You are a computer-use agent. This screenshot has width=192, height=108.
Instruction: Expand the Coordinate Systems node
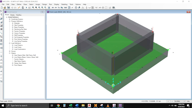click(10, 19)
